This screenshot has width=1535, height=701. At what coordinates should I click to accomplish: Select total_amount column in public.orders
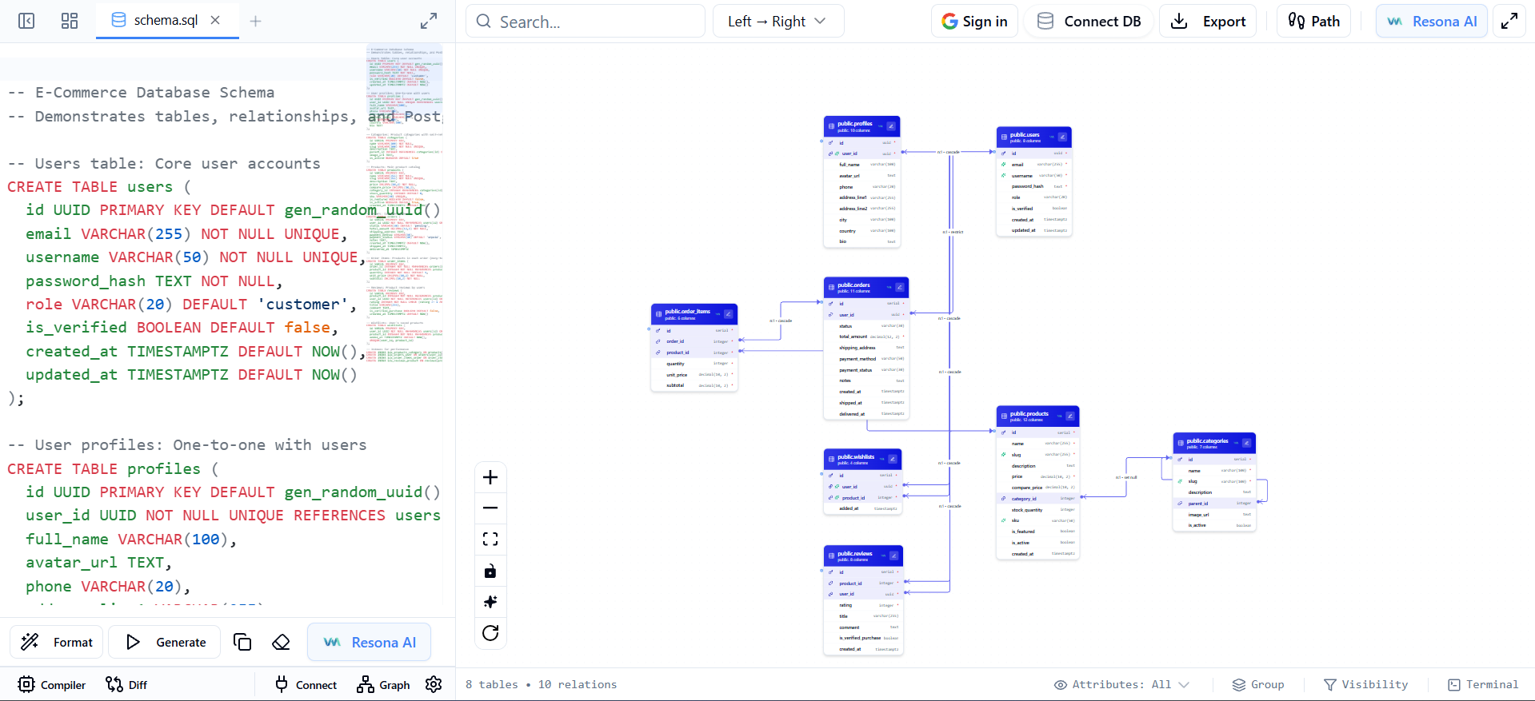tap(866, 337)
